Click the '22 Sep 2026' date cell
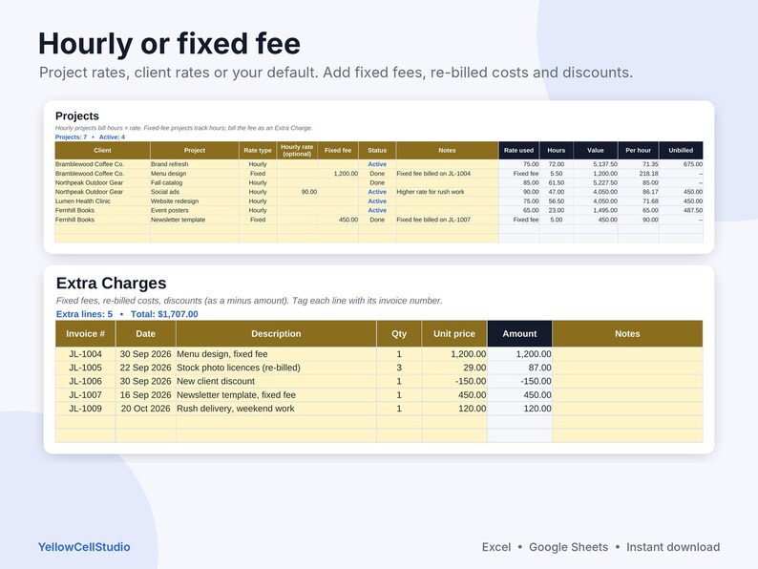This screenshot has width=758, height=569. click(145, 368)
